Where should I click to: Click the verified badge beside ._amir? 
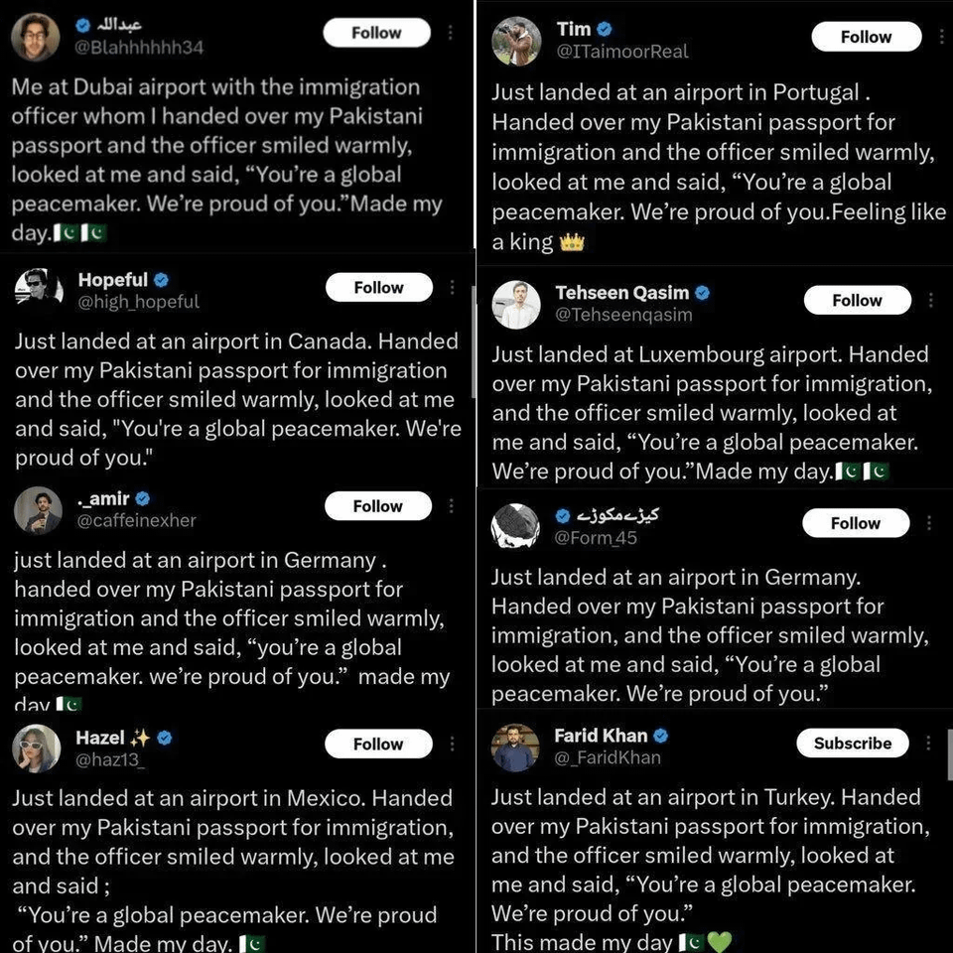click(143, 498)
